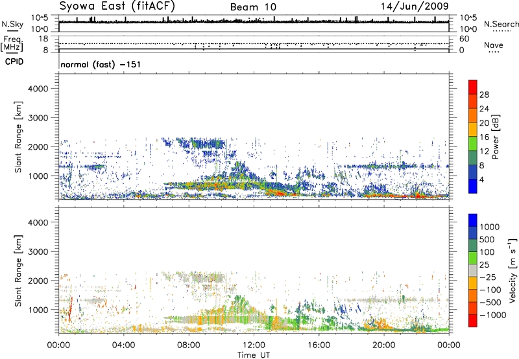The width and height of the screenshot is (519, 359).
Task: Click the gray segment of the Velocity colorbar
Action: pos(473,270)
